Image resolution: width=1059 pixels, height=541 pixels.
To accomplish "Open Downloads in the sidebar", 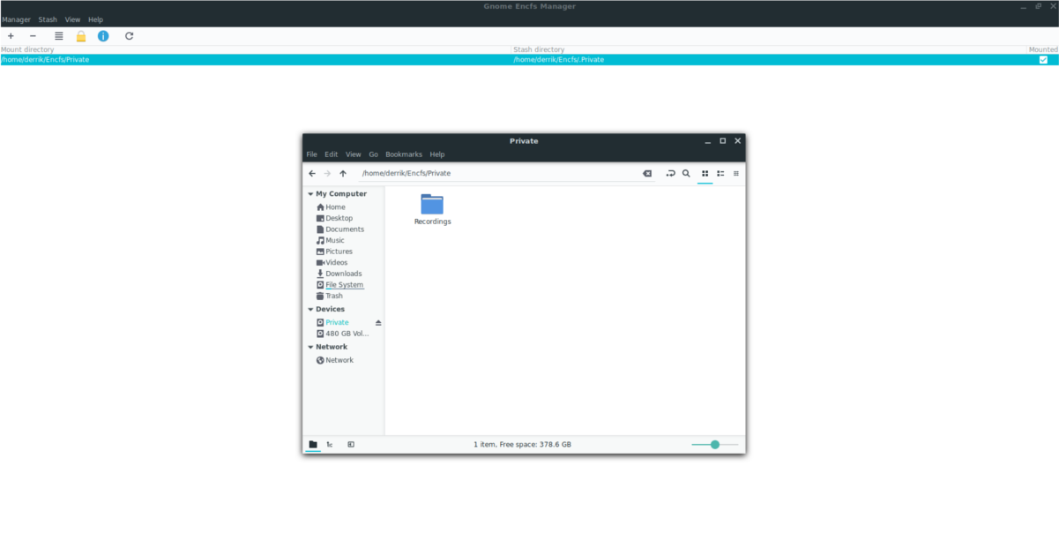I will tap(344, 274).
